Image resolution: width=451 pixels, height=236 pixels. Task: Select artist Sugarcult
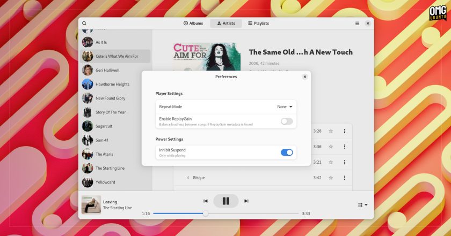tap(116, 126)
